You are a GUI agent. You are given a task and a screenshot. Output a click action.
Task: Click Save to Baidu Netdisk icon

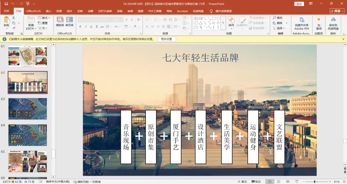tap(333, 20)
